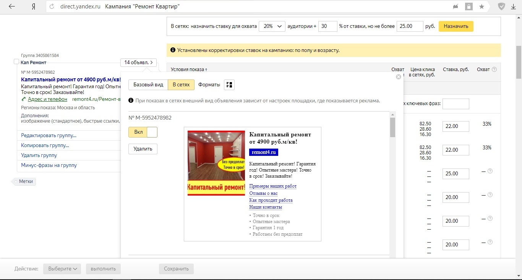This screenshot has width=522, height=280.
Task: Bookmark the page with the star icon
Action: (x=481, y=6)
